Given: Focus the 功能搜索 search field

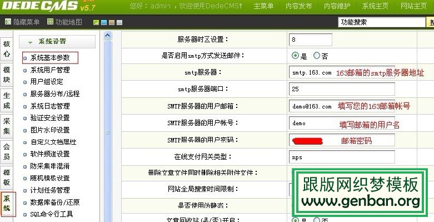Looking at the screenshot, I should point(381,22).
